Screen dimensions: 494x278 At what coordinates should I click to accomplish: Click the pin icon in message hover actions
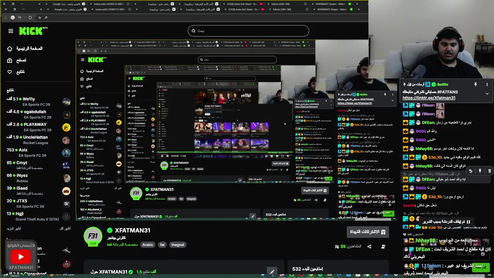(x=480, y=171)
